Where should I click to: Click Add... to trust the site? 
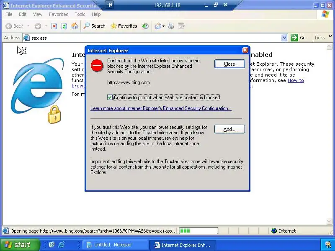229,129
